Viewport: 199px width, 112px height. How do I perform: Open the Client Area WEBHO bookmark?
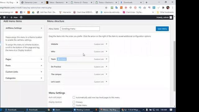click(83, 12)
